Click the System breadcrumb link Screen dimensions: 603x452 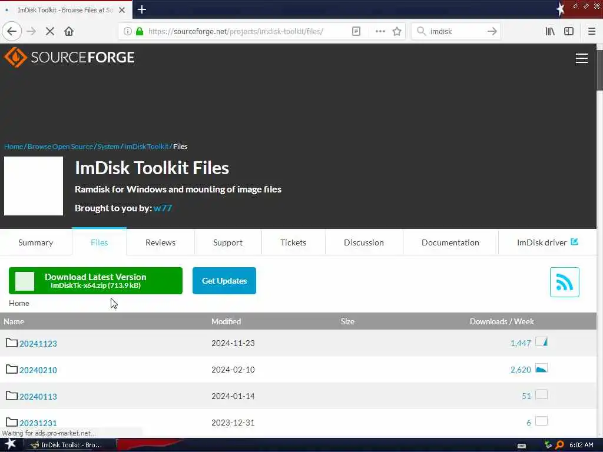(x=108, y=147)
